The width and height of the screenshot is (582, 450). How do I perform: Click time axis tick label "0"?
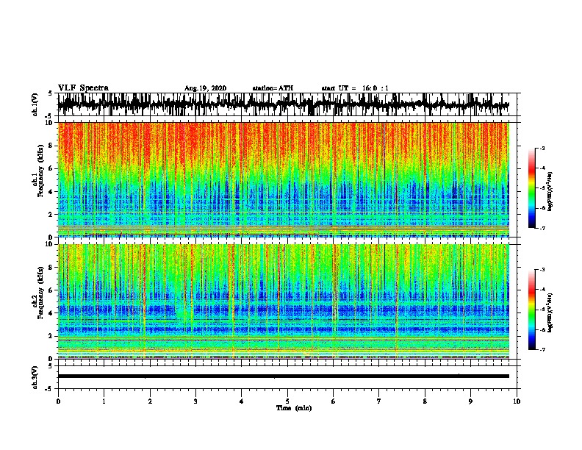click(x=58, y=401)
